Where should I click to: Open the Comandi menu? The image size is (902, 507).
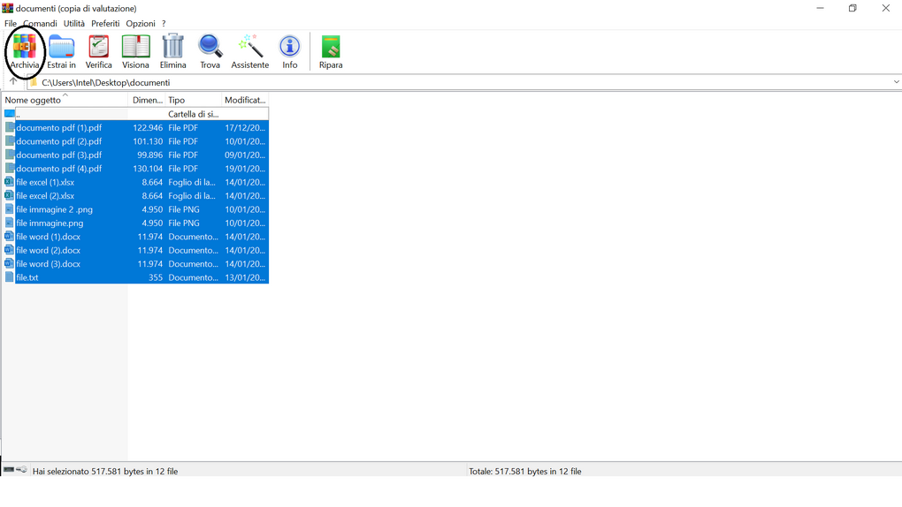40,24
